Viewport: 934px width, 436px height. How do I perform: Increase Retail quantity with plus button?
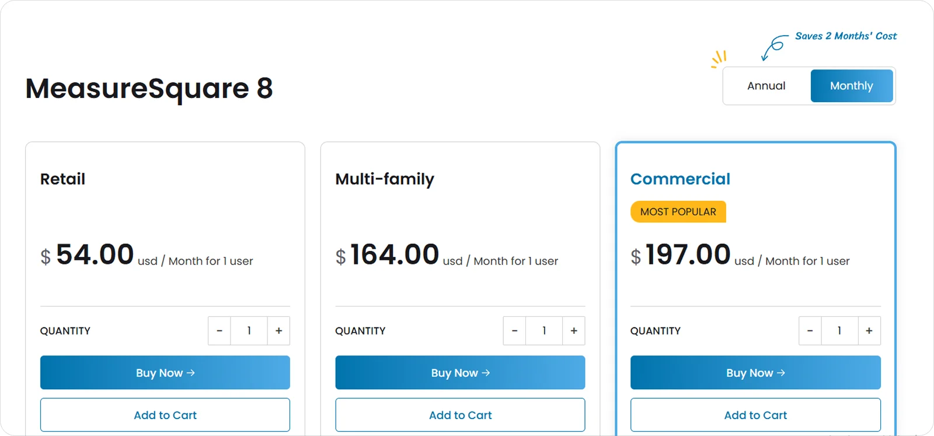(x=279, y=331)
